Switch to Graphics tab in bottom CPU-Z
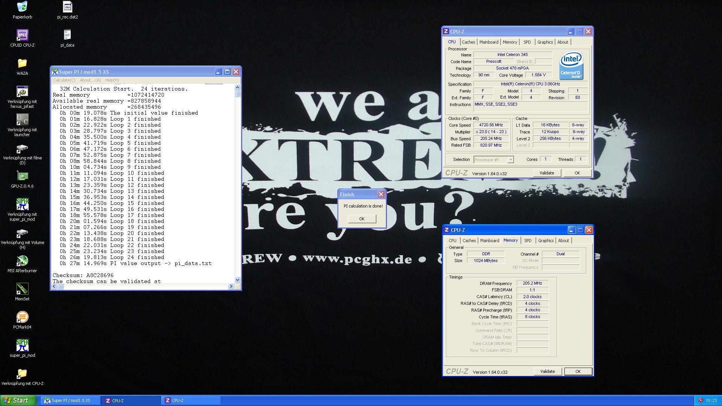 546,241
